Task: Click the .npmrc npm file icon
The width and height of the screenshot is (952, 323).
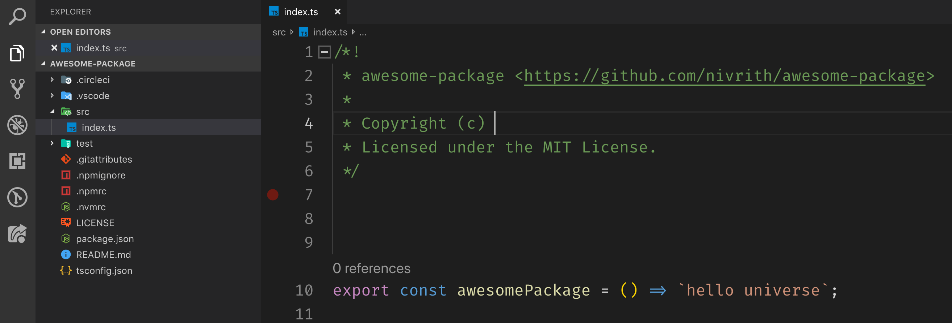Action: tap(66, 191)
